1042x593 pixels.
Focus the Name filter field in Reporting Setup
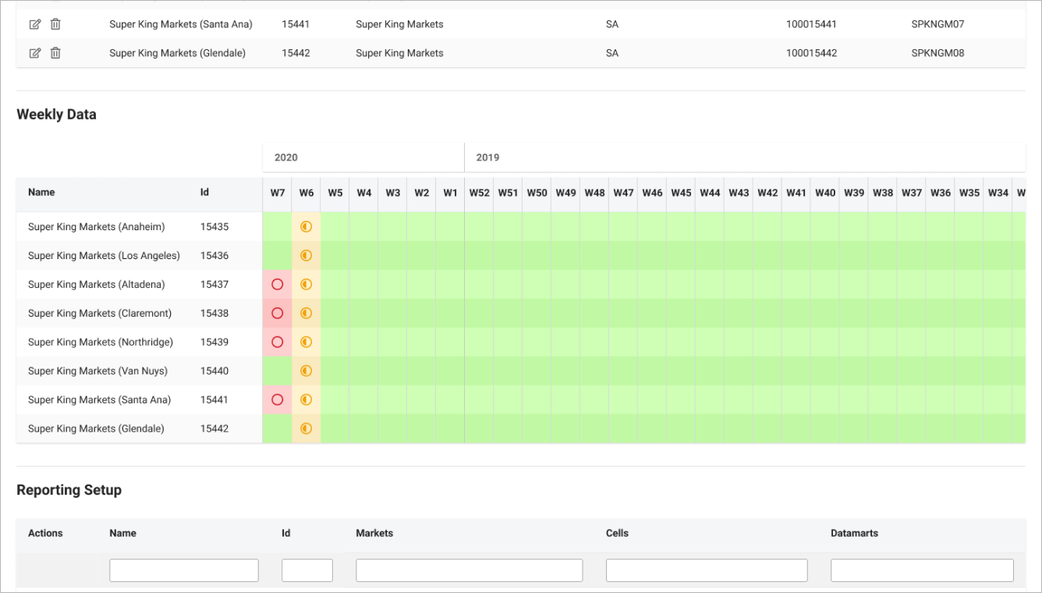click(x=184, y=570)
